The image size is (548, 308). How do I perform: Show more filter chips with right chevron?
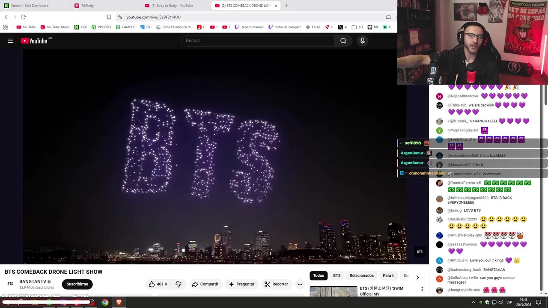pyautogui.click(x=417, y=277)
